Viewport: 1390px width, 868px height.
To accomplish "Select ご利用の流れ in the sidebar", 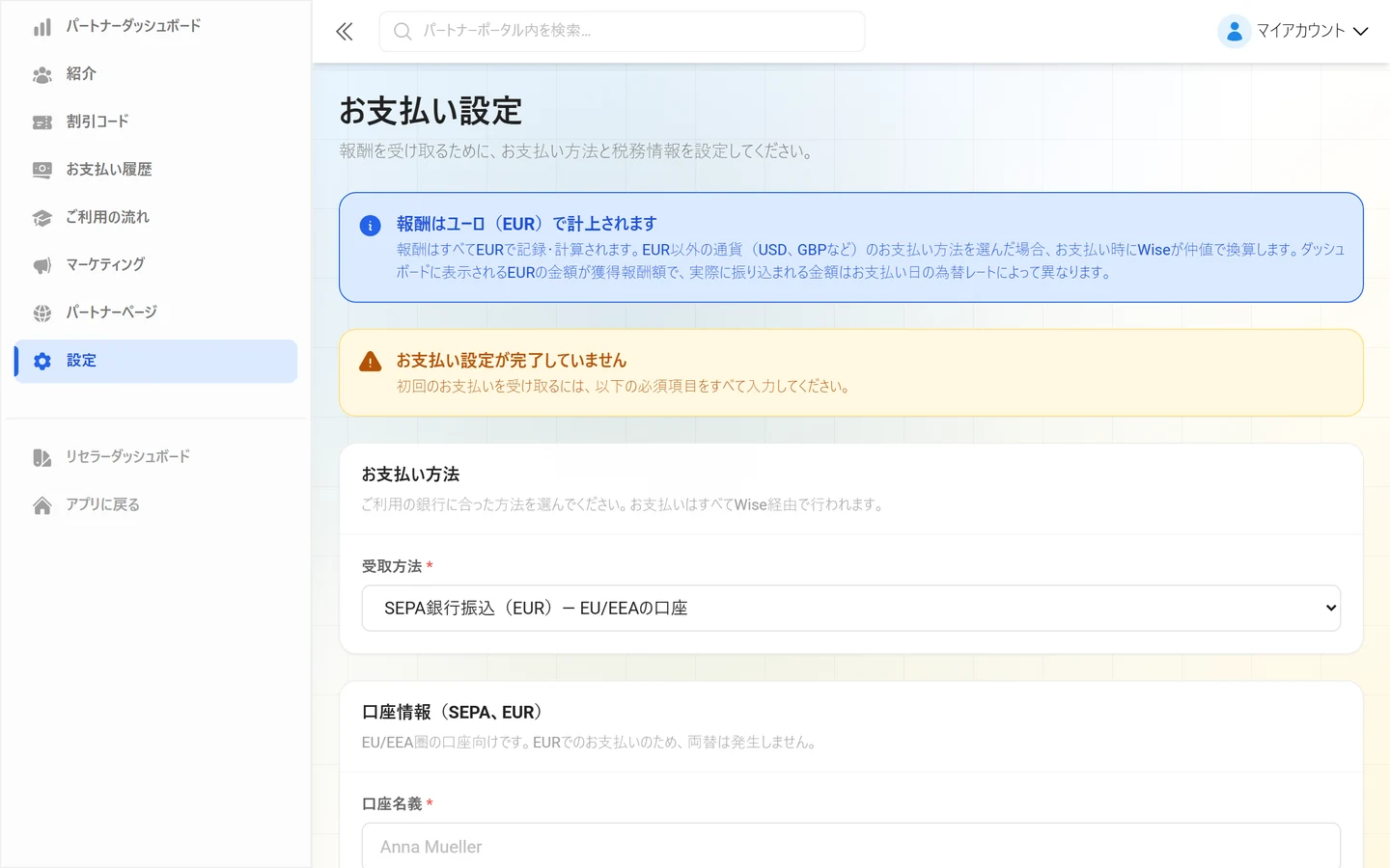I will coord(155,217).
